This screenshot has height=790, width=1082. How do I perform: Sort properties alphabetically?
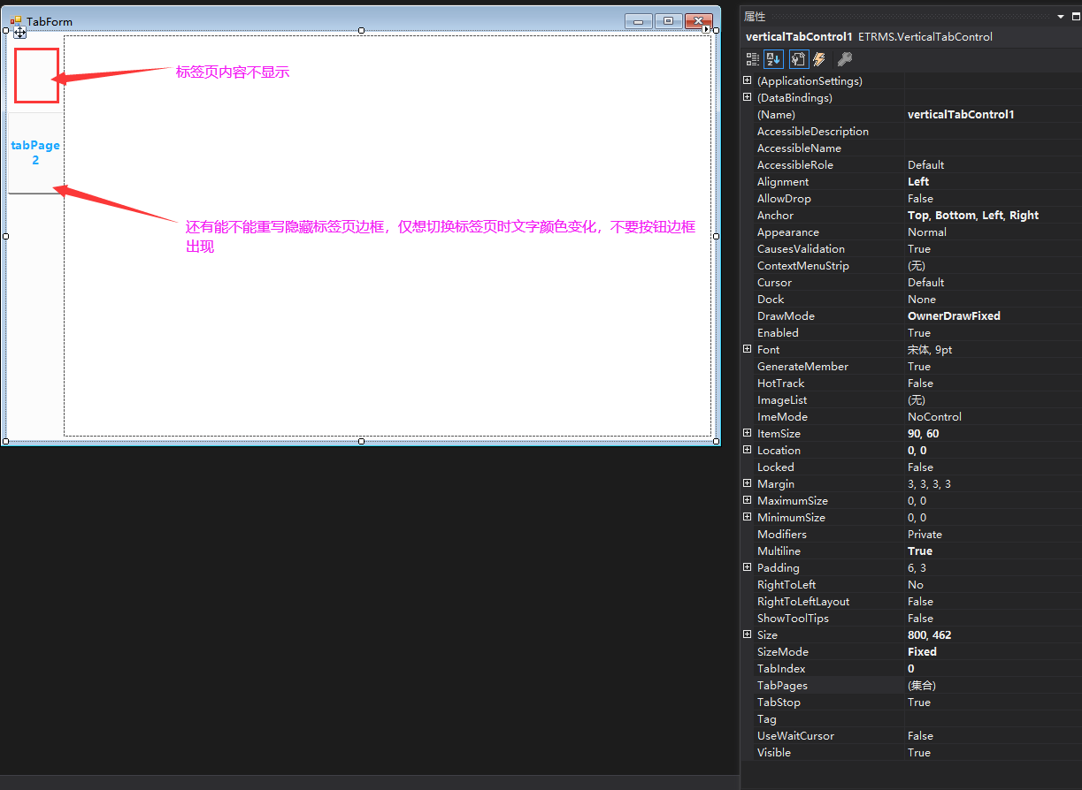(x=774, y=59)
